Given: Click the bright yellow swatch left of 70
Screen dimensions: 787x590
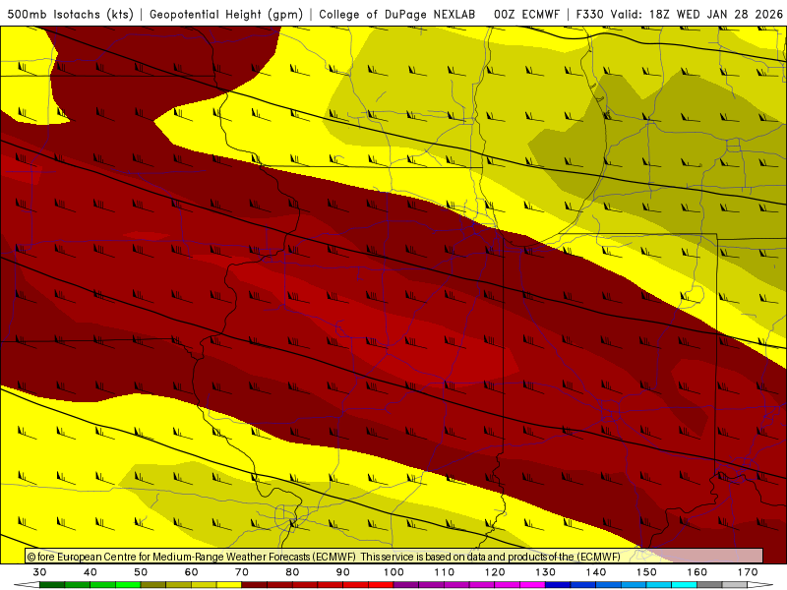Looking at the screenshot, I should pos(229,585).
